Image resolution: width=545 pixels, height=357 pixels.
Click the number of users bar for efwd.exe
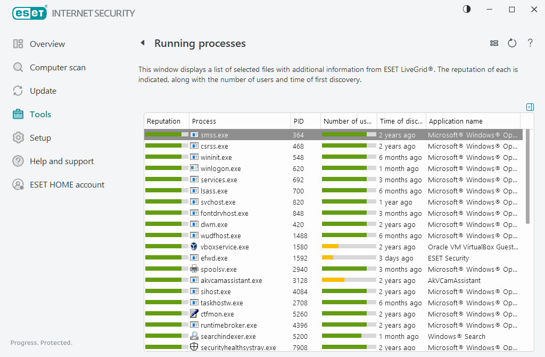click(349, 258)
